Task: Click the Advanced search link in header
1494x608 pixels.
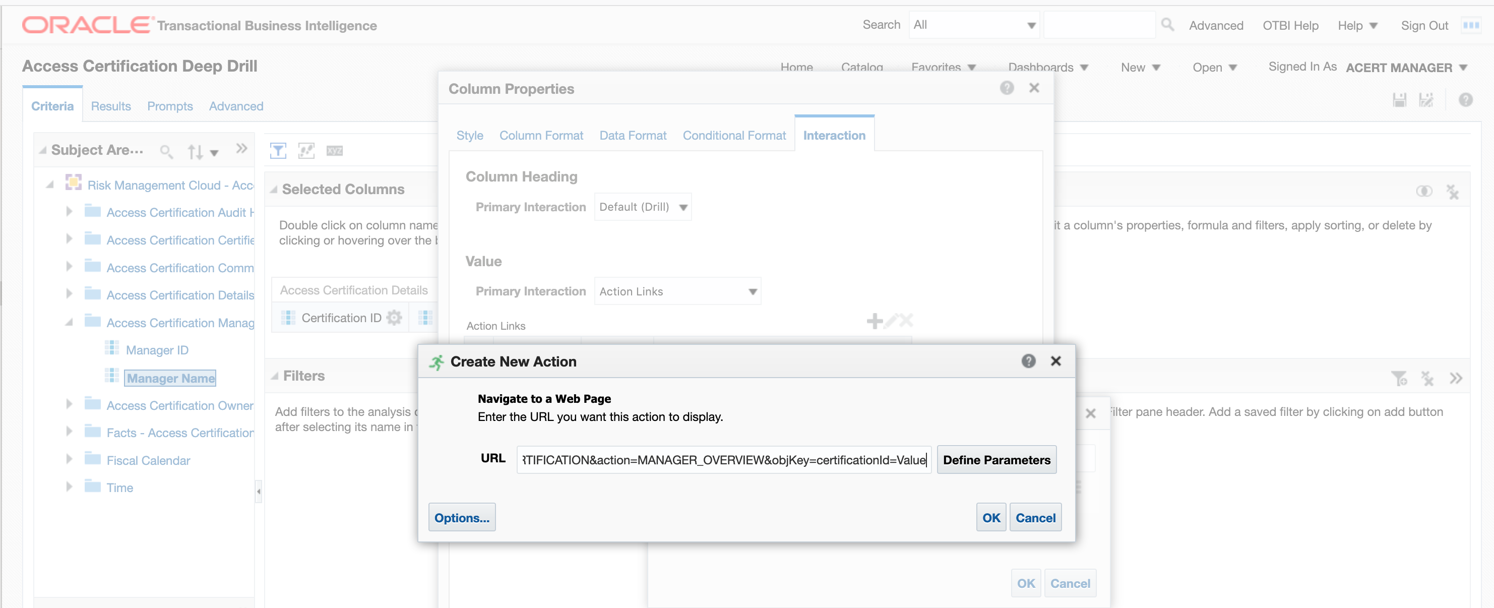Action: coord(1216,26)
